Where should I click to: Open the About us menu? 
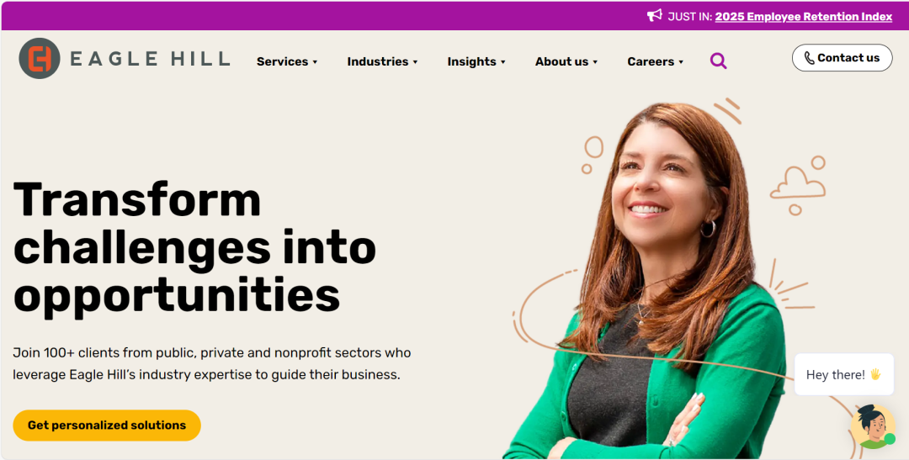pyautogui.click(x=566, y=61)
